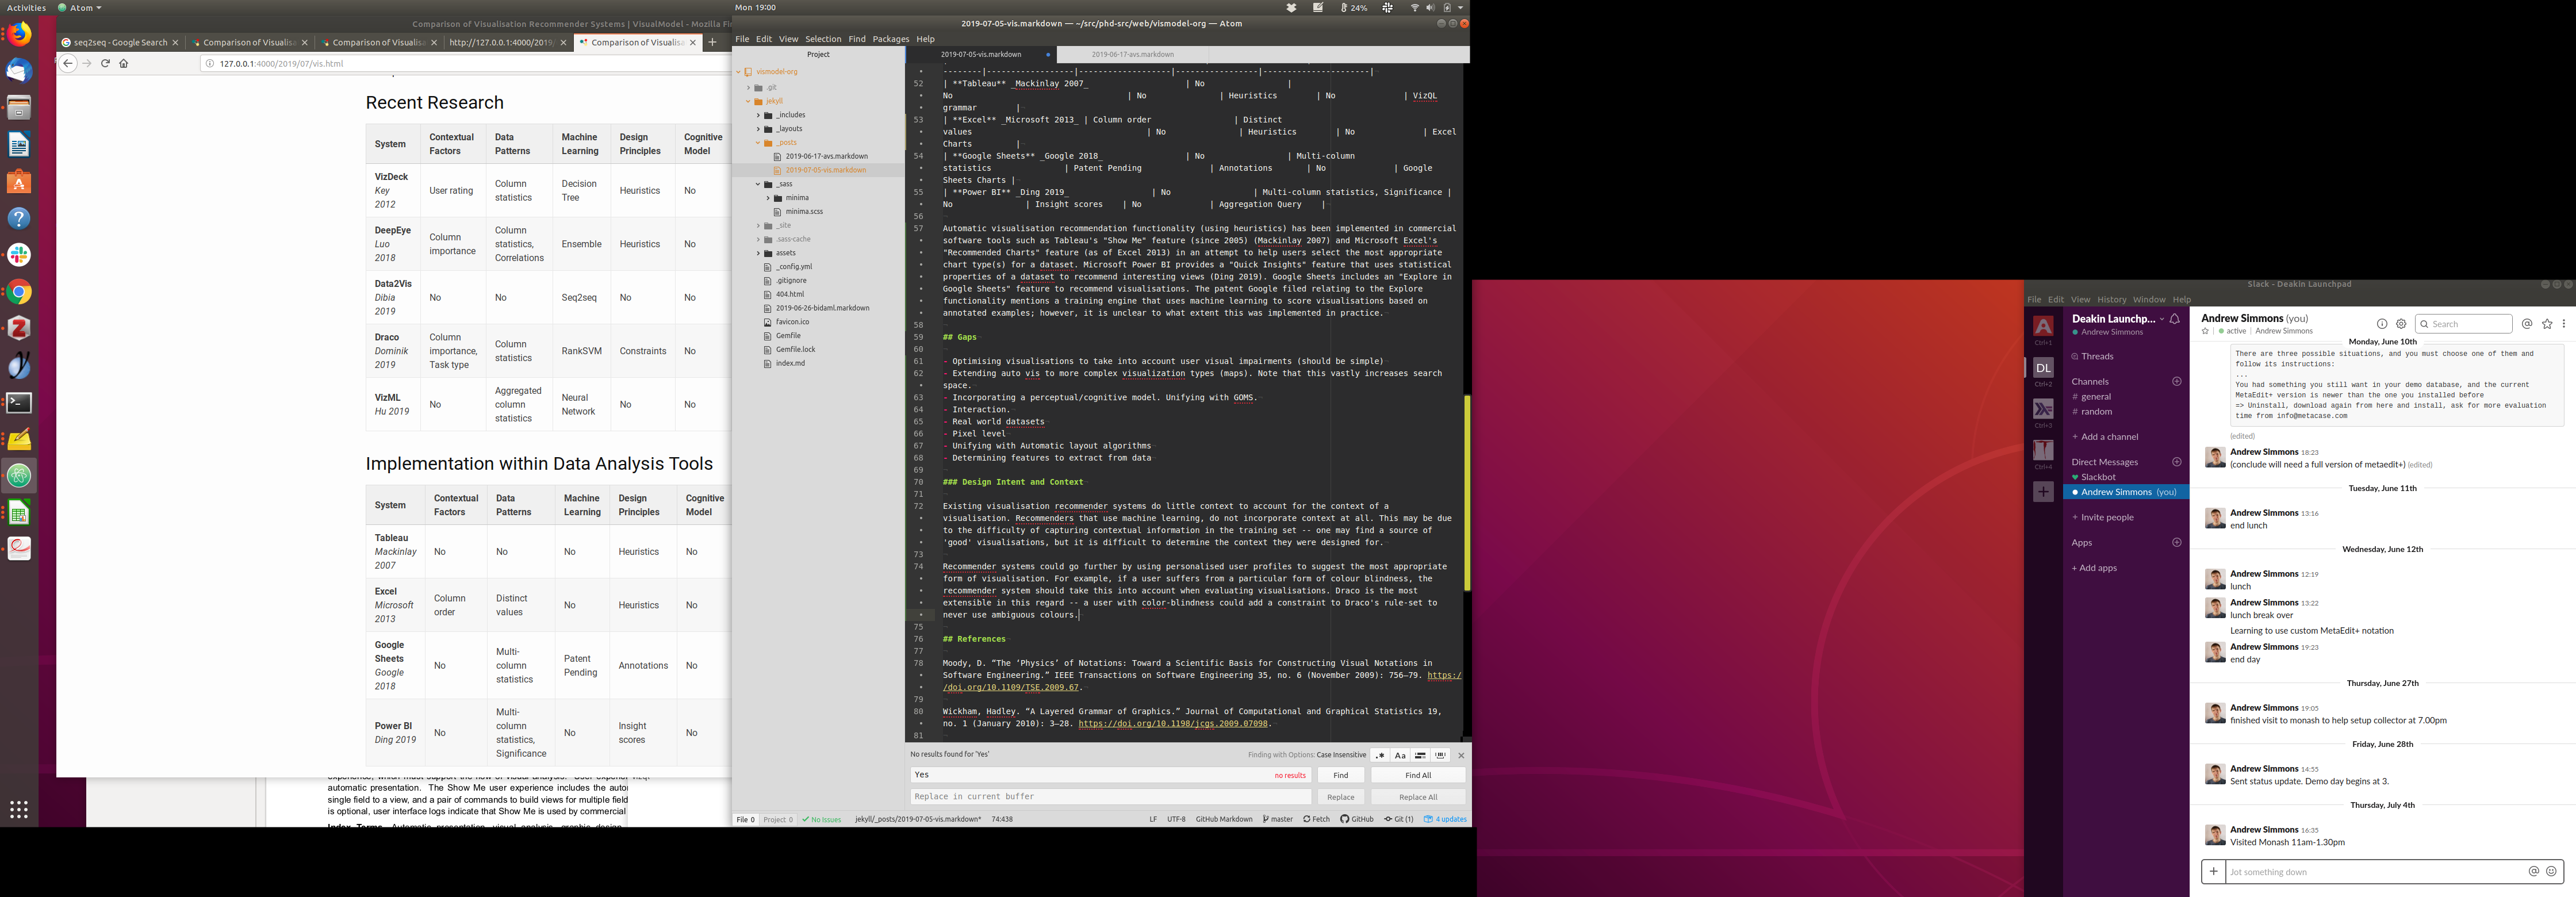Screen dimensions: 2576x897
Task: Open Slack notification bell preferences
Action: click(2174, 319)
